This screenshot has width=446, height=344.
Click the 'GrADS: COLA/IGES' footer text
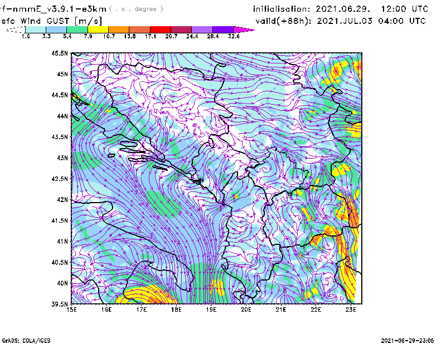[26, 341]
